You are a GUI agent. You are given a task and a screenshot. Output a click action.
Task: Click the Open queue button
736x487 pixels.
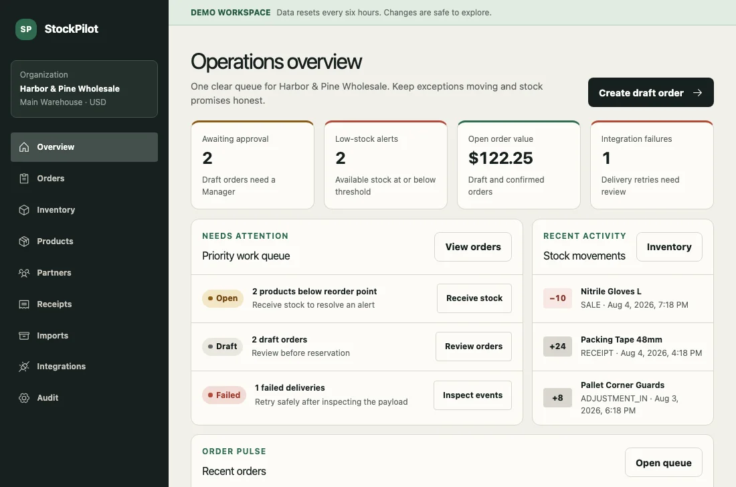(663, 463)
